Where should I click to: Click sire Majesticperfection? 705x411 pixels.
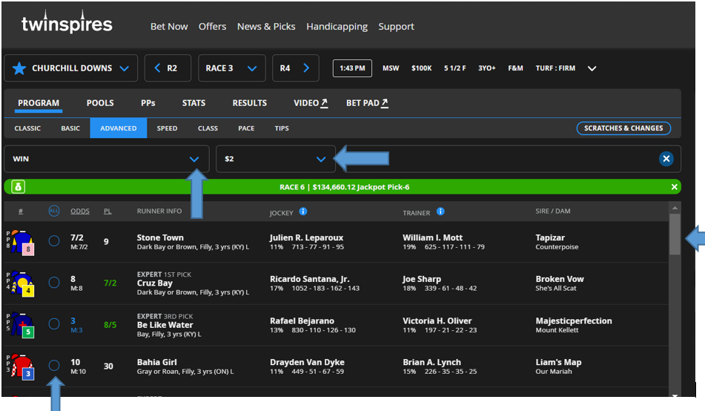click(x=574, y=320)
